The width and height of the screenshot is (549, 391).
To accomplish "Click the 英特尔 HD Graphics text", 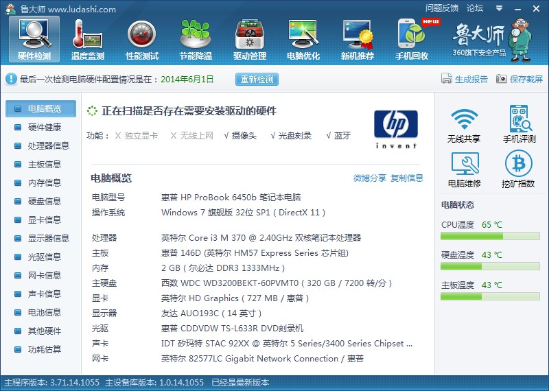I will tap(235, 298).
